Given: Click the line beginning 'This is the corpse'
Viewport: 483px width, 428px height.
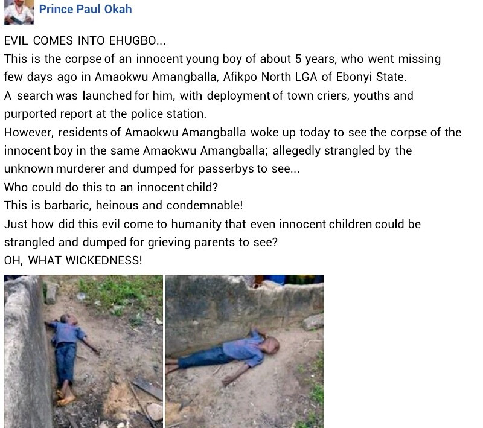Looking at the screenshot, I should click(222, 59).
